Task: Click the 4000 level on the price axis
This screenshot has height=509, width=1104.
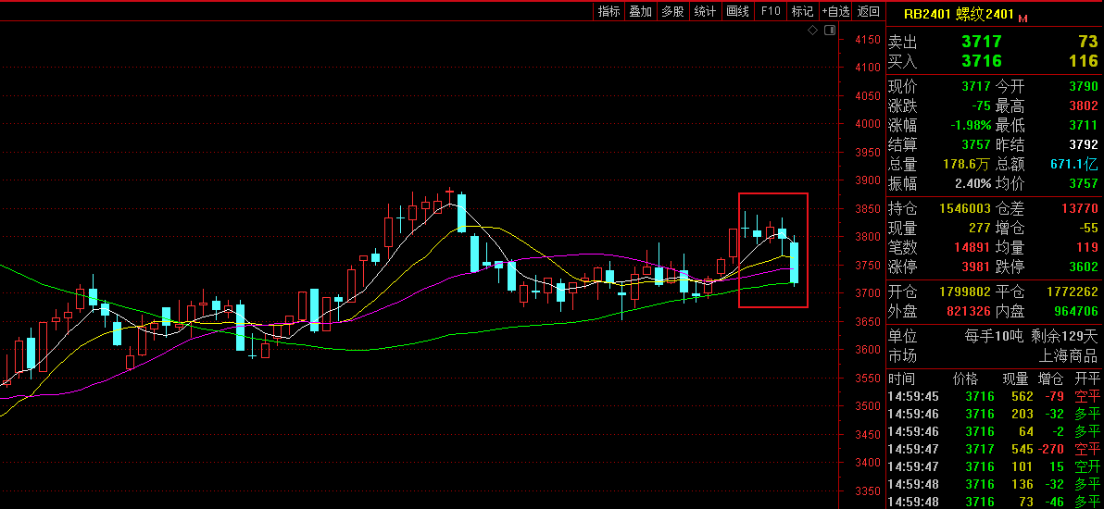Action: tap(867, 124)
